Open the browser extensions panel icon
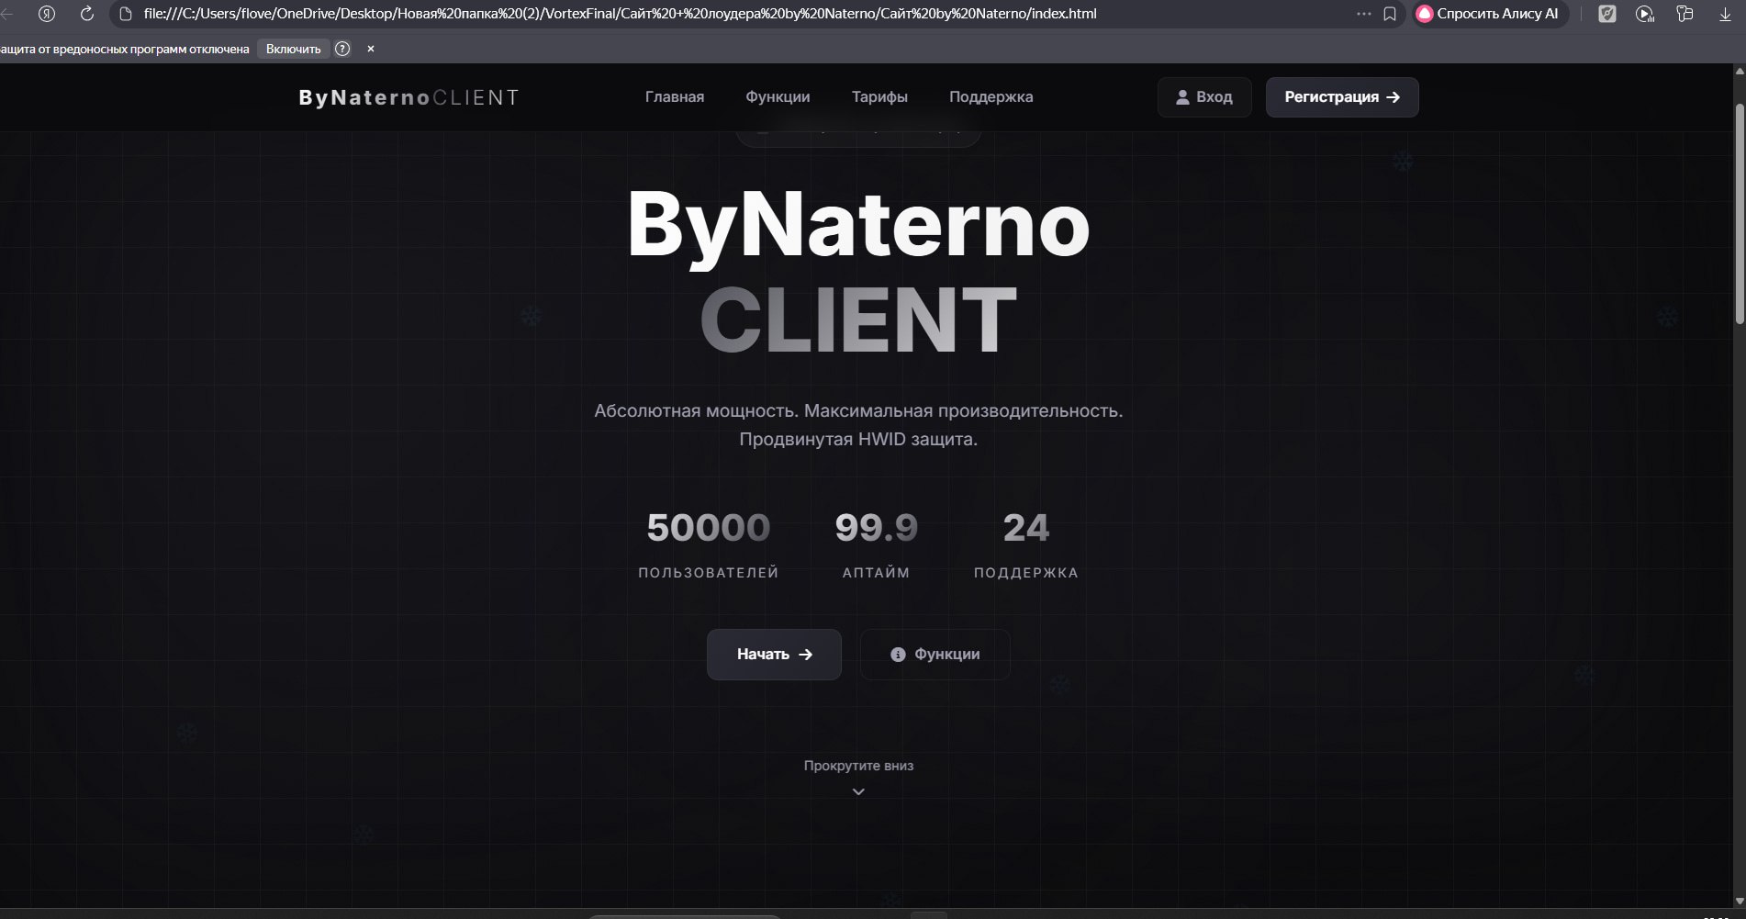The image size is (1746, 919). click(1684, 14)
